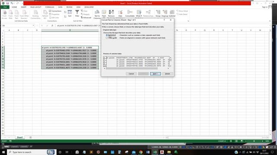Click the Connections button in ribbon
This screenshot has width=277, height=155.
pos(55,11)
